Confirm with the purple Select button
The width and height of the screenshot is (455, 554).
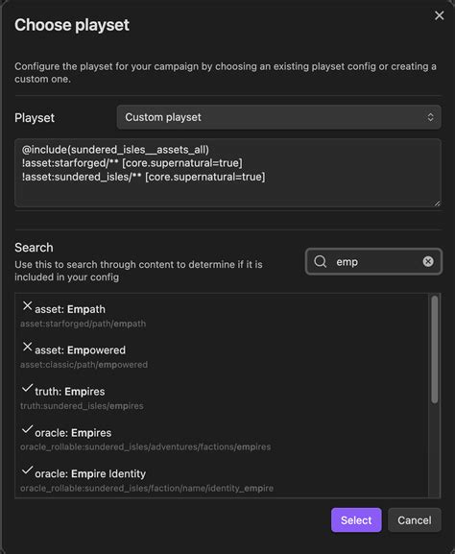click(x=356, y=520)
